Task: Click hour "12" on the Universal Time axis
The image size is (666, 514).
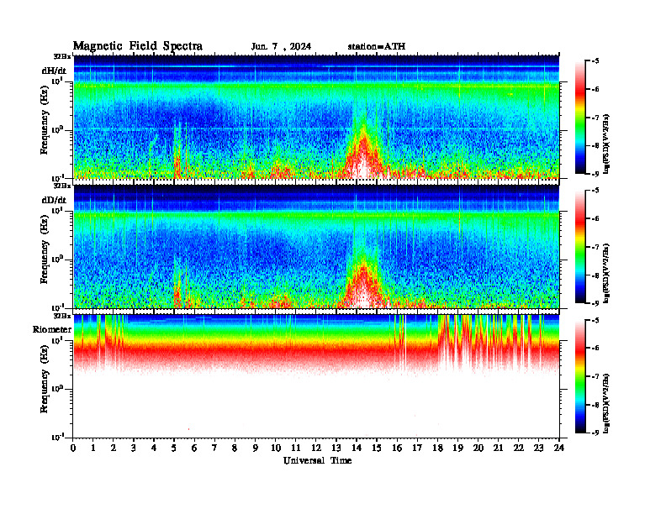Action: tap(316, 448)
